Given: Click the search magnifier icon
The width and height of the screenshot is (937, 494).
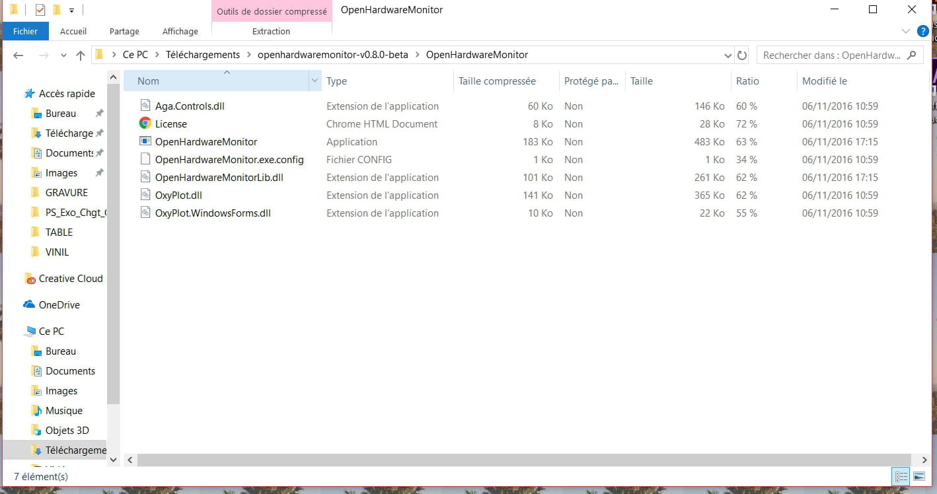Looking at the screenshot, I should tap(912, 55).
